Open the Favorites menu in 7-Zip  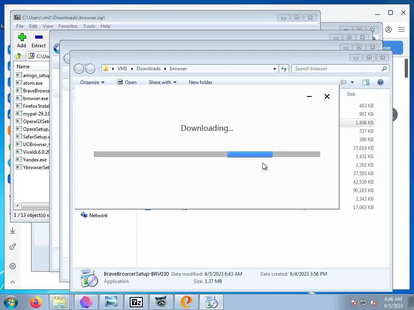click(x=68, y=26)
